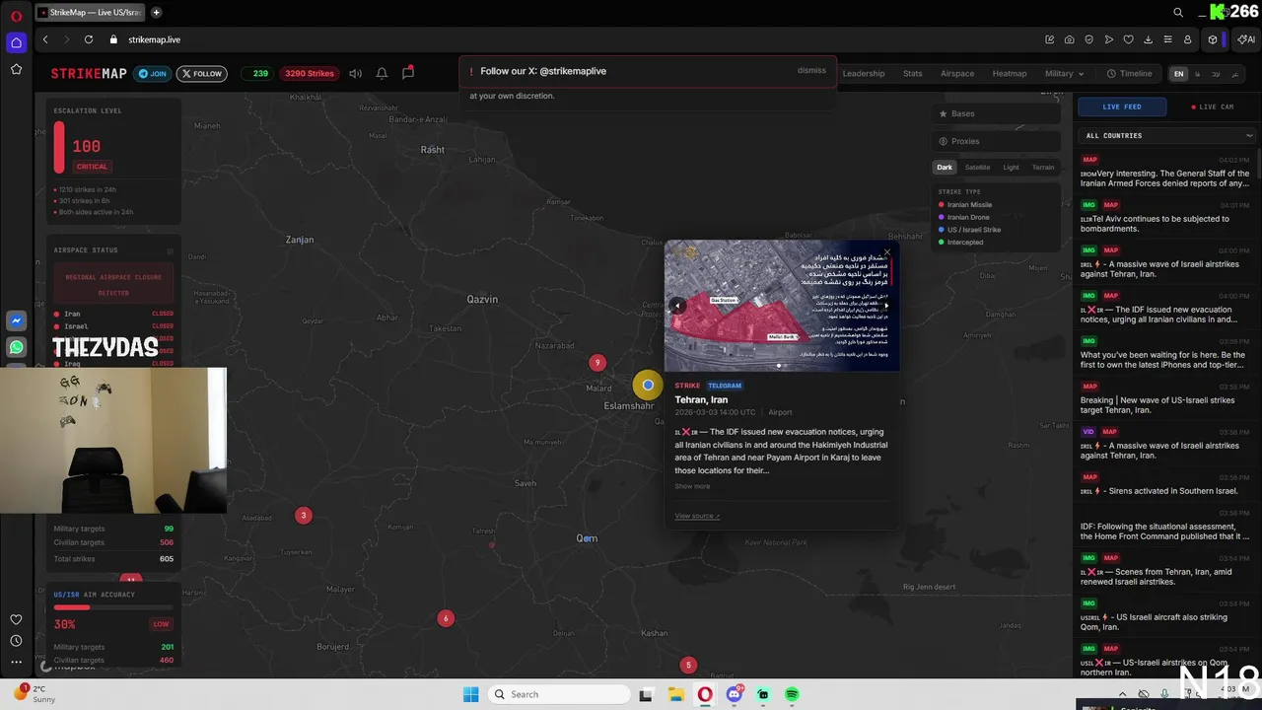Screen dimensions: 1262x710
Task: Show next image in popup carousel
Action: click(885, 306)
